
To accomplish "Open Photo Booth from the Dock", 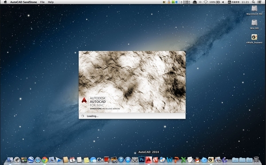I will 107,160.
